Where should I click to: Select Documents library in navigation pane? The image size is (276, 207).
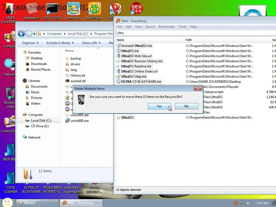[x=39, y=87]
